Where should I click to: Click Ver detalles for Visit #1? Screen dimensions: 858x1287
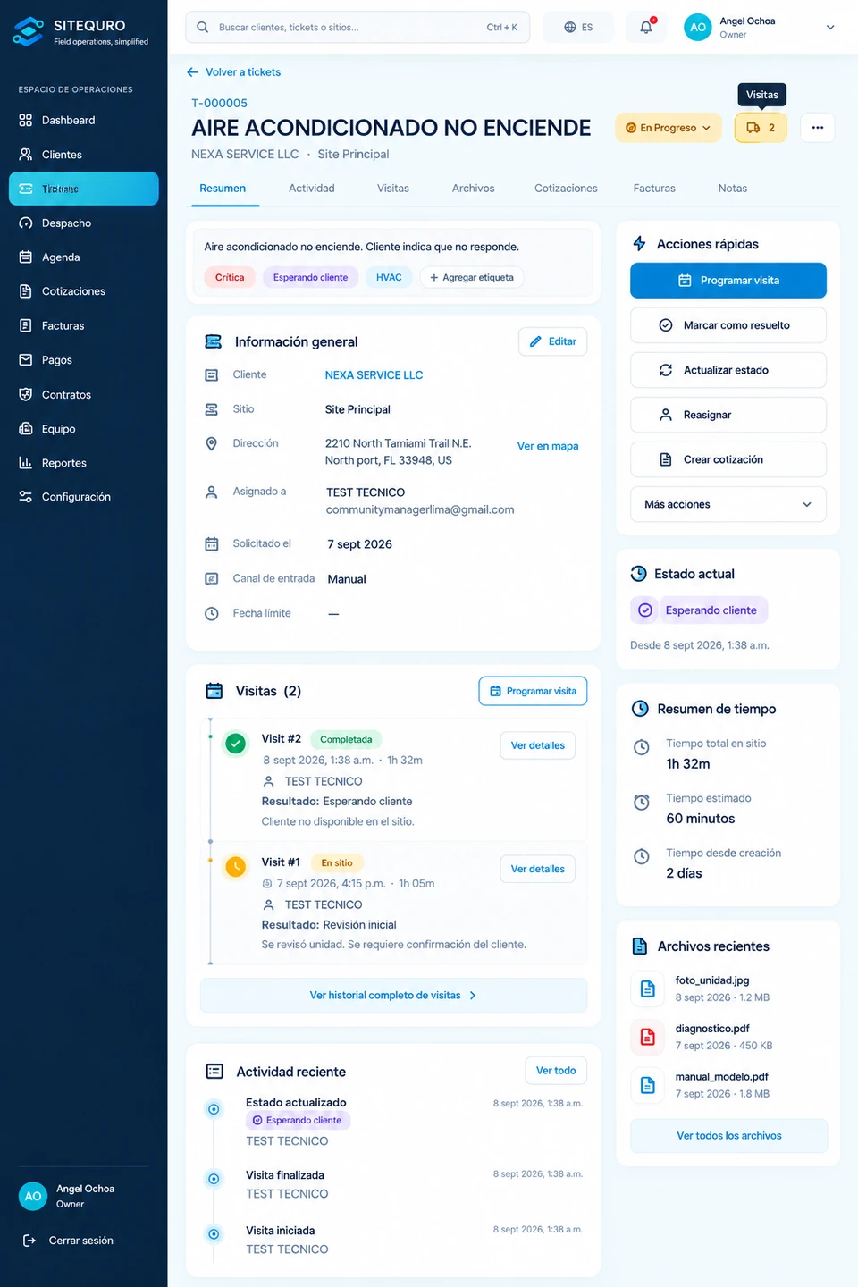pos(537,869)
